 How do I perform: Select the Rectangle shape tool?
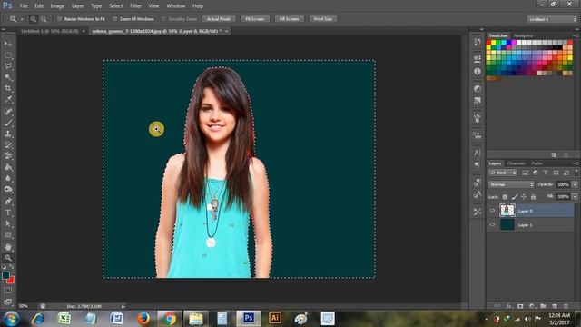click(8, 235)
